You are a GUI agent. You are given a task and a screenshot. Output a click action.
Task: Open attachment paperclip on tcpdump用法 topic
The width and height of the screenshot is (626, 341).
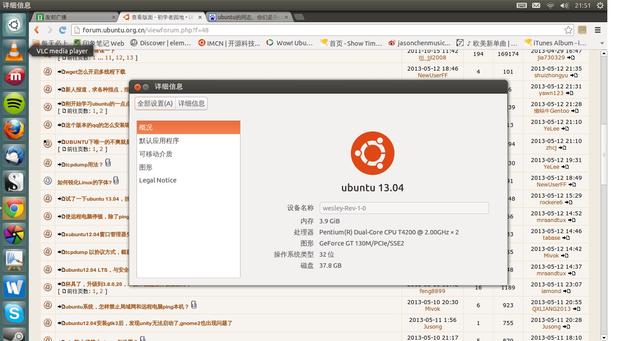click(x=108, y=163)
